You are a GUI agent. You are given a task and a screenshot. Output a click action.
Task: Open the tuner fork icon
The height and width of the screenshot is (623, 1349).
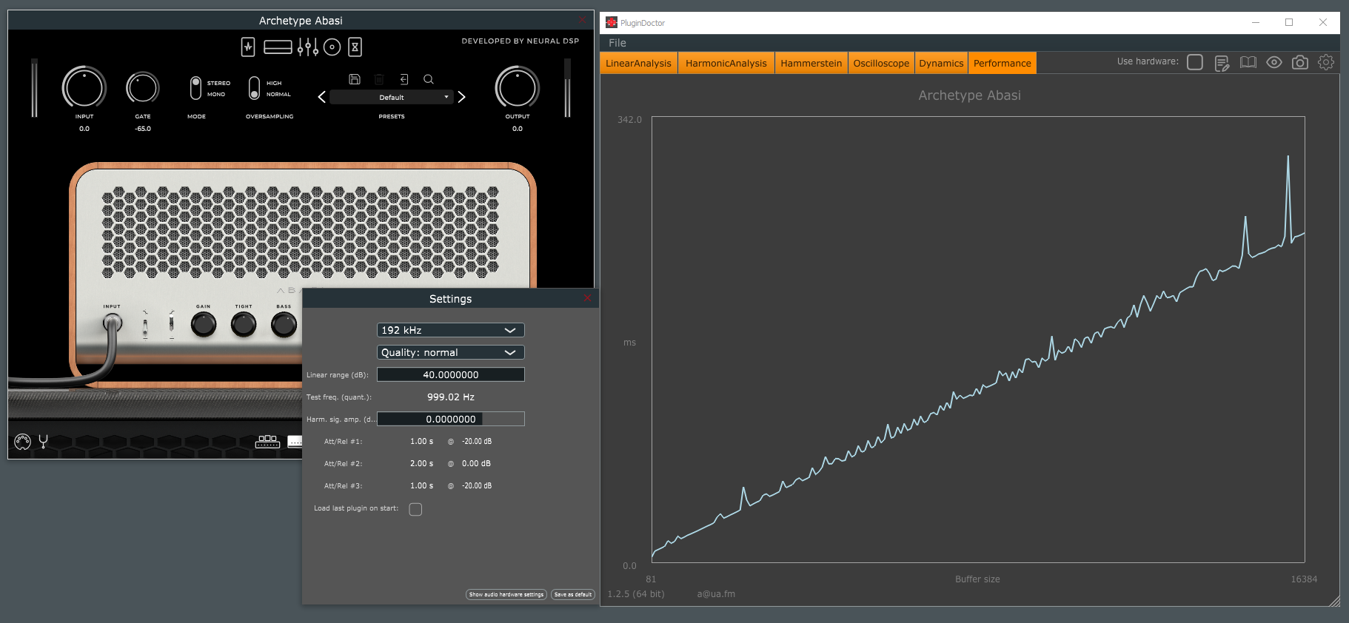click(x=44, y=442)
